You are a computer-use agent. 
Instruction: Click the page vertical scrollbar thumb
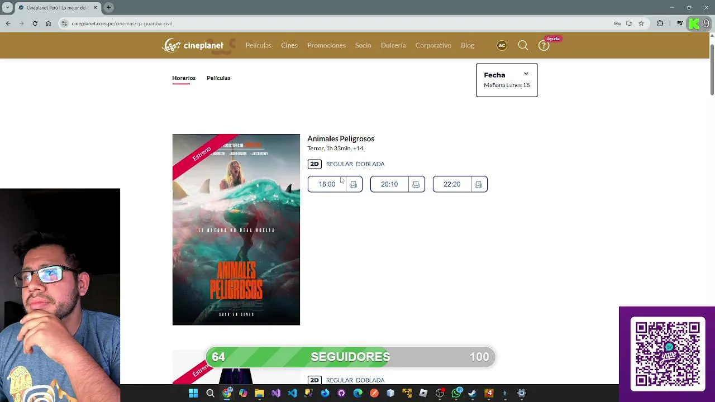[712, 69]
